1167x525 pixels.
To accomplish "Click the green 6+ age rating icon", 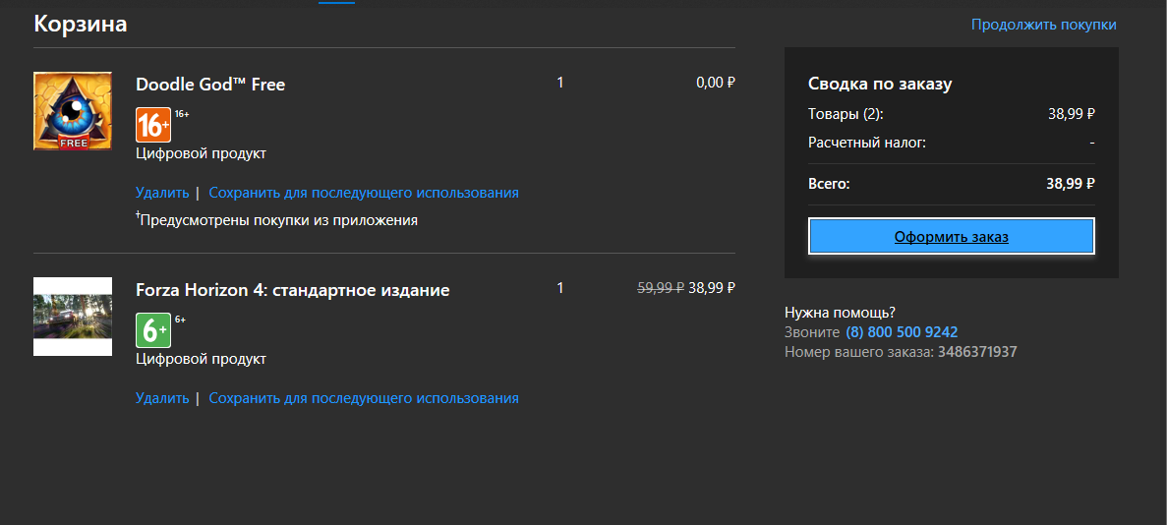I will tap(153, 330).
